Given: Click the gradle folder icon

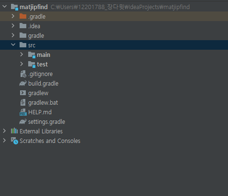Looking at the screenshot, I should 23,35.
